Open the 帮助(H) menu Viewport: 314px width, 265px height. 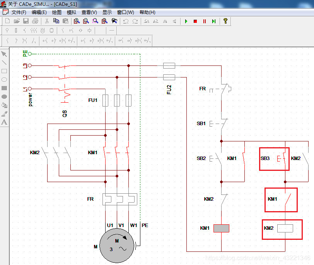(147, 12)
